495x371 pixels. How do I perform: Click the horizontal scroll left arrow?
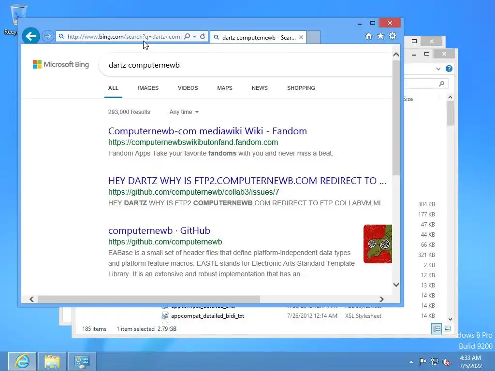31,299
